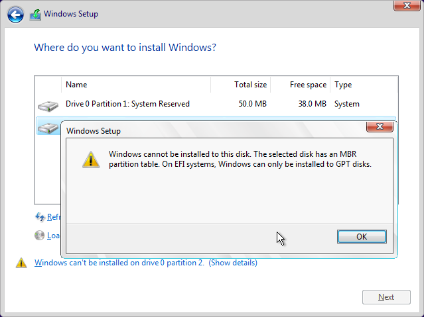Sort by the Free space column header
This screenshot has width=424, height=317.
(x=301, y=85)
